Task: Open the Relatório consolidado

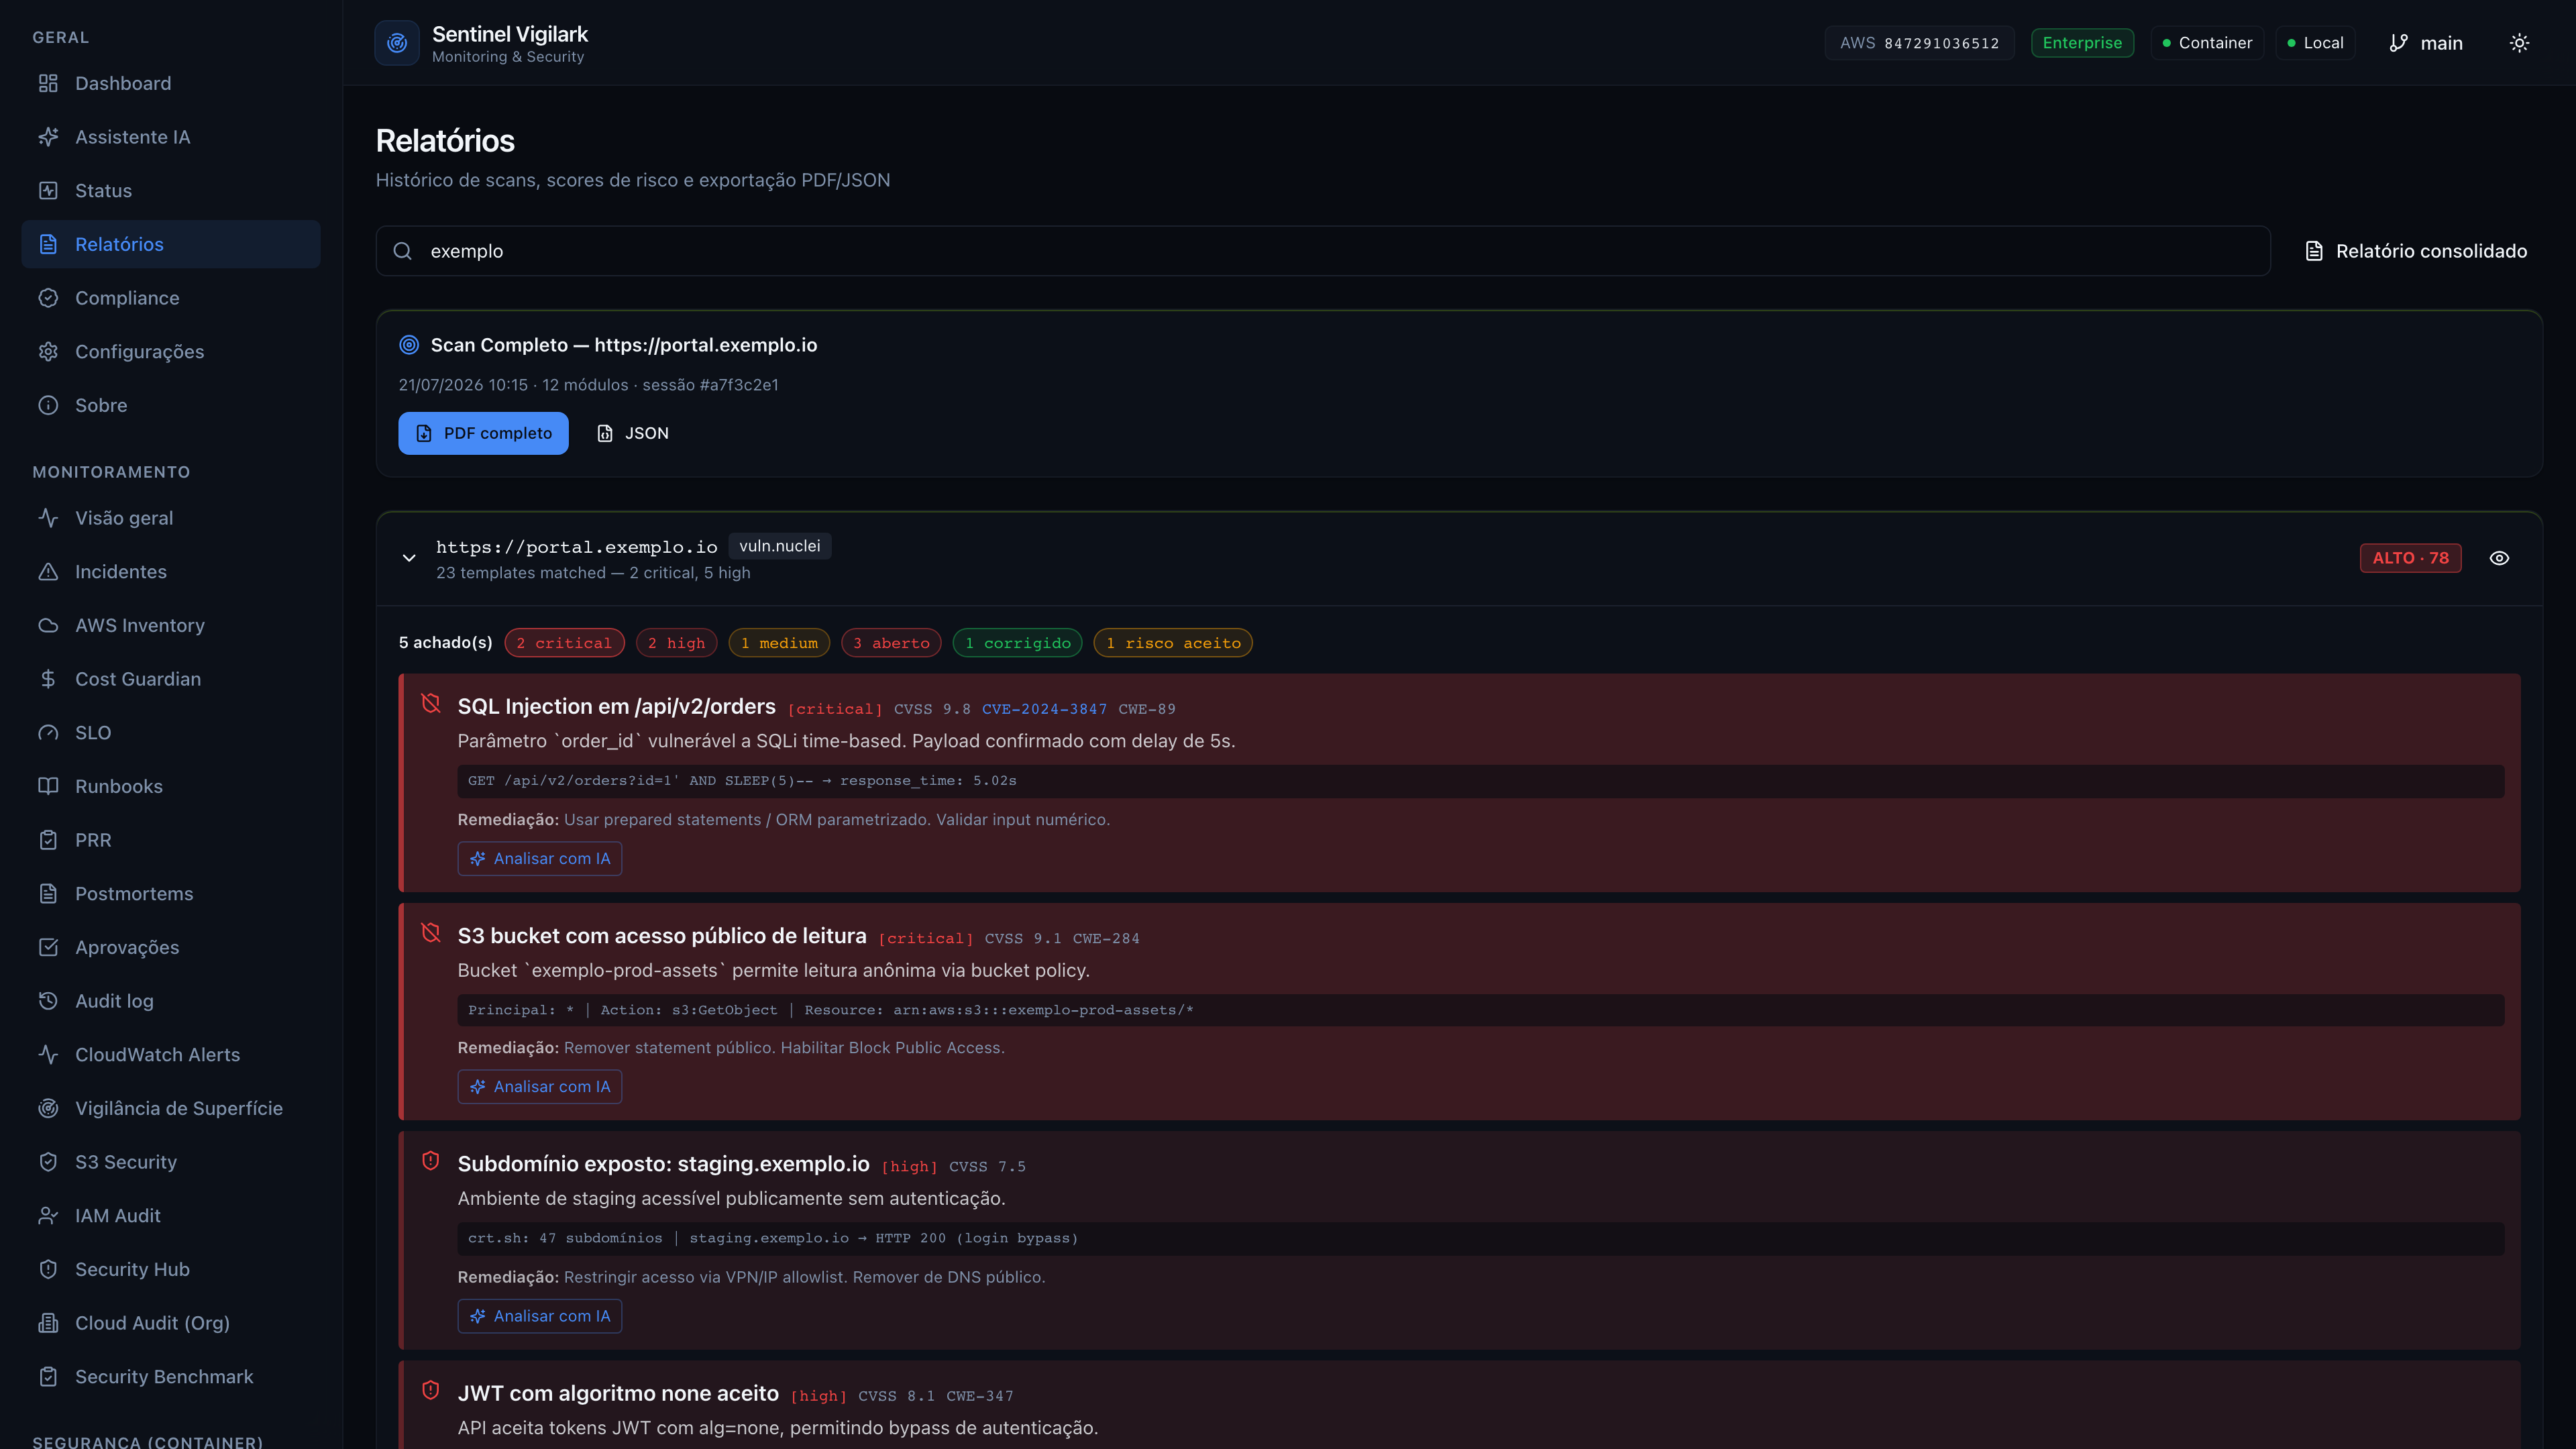Action: point(2415,251)
